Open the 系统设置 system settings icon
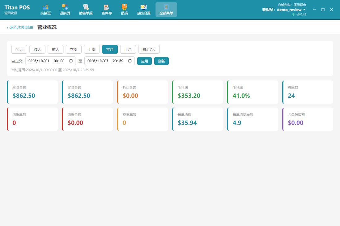 [x=143, y=10]
